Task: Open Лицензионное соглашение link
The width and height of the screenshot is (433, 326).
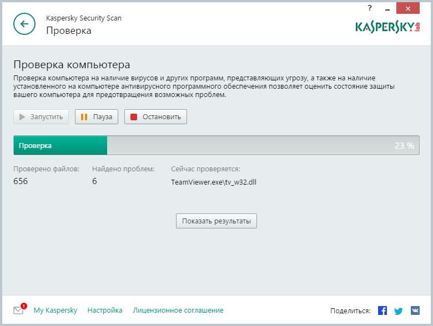Action: coord(178,310)
